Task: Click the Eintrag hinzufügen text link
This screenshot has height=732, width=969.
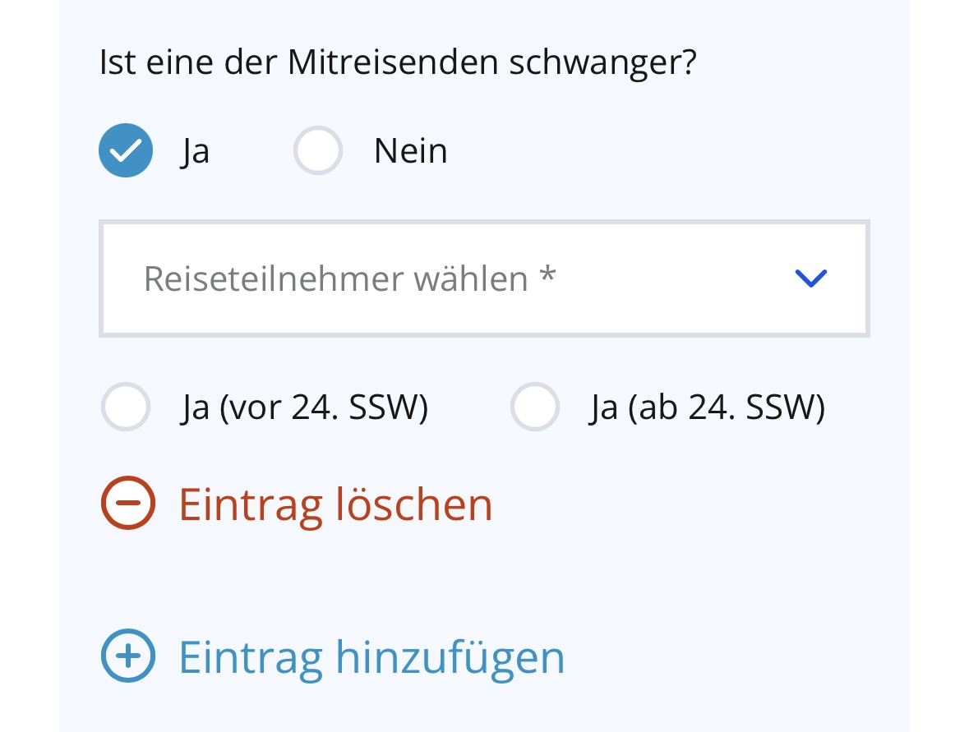Action: tap(371, 656)
